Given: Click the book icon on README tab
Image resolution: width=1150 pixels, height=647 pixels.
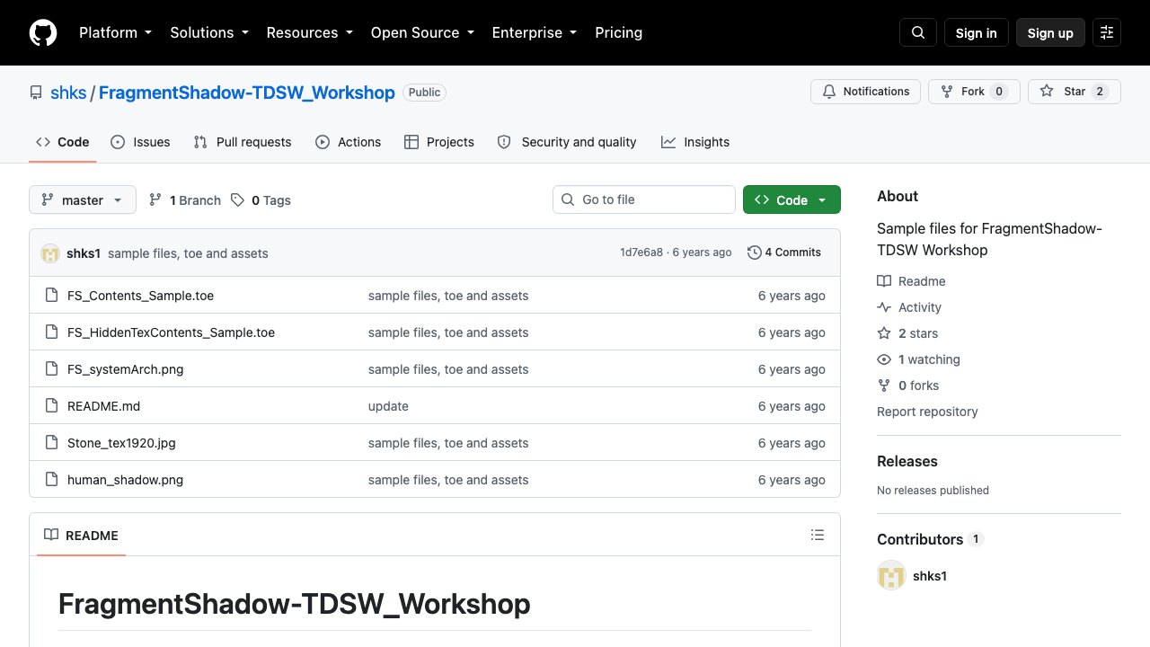Looking at the screenshot, I should click(51, 535).
